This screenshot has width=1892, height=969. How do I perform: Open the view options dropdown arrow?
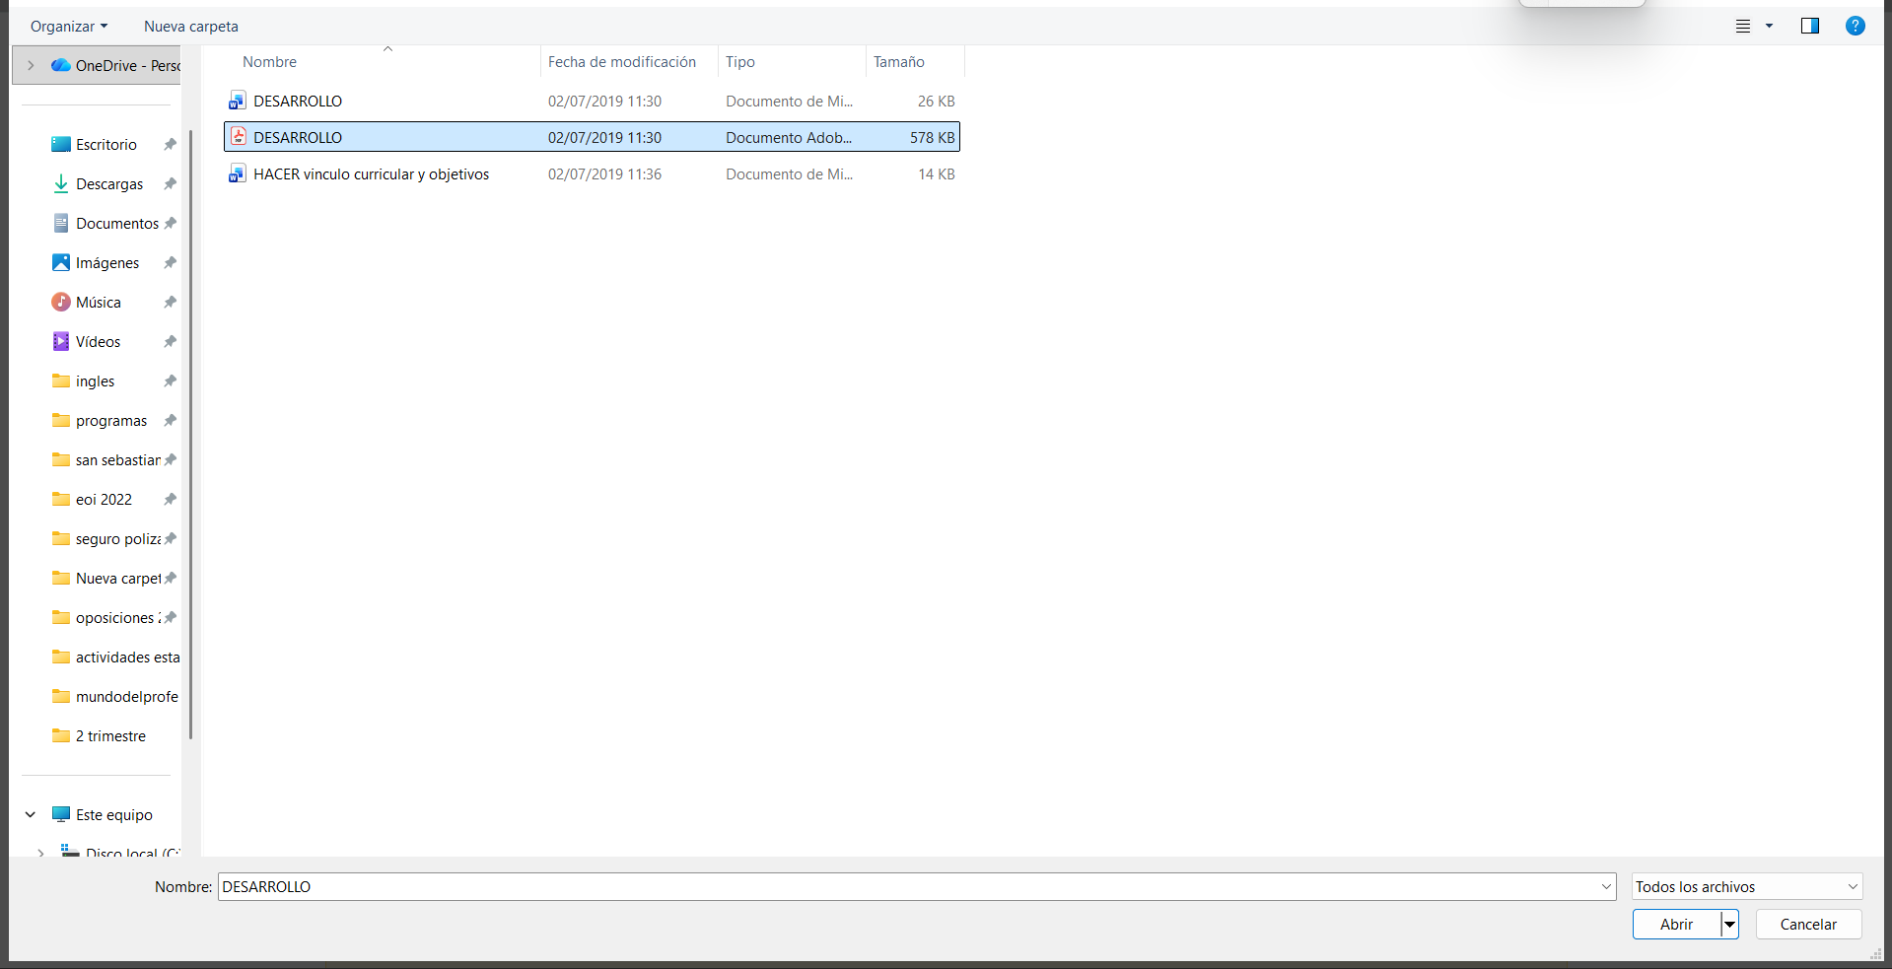click(x=1769, y=27)
